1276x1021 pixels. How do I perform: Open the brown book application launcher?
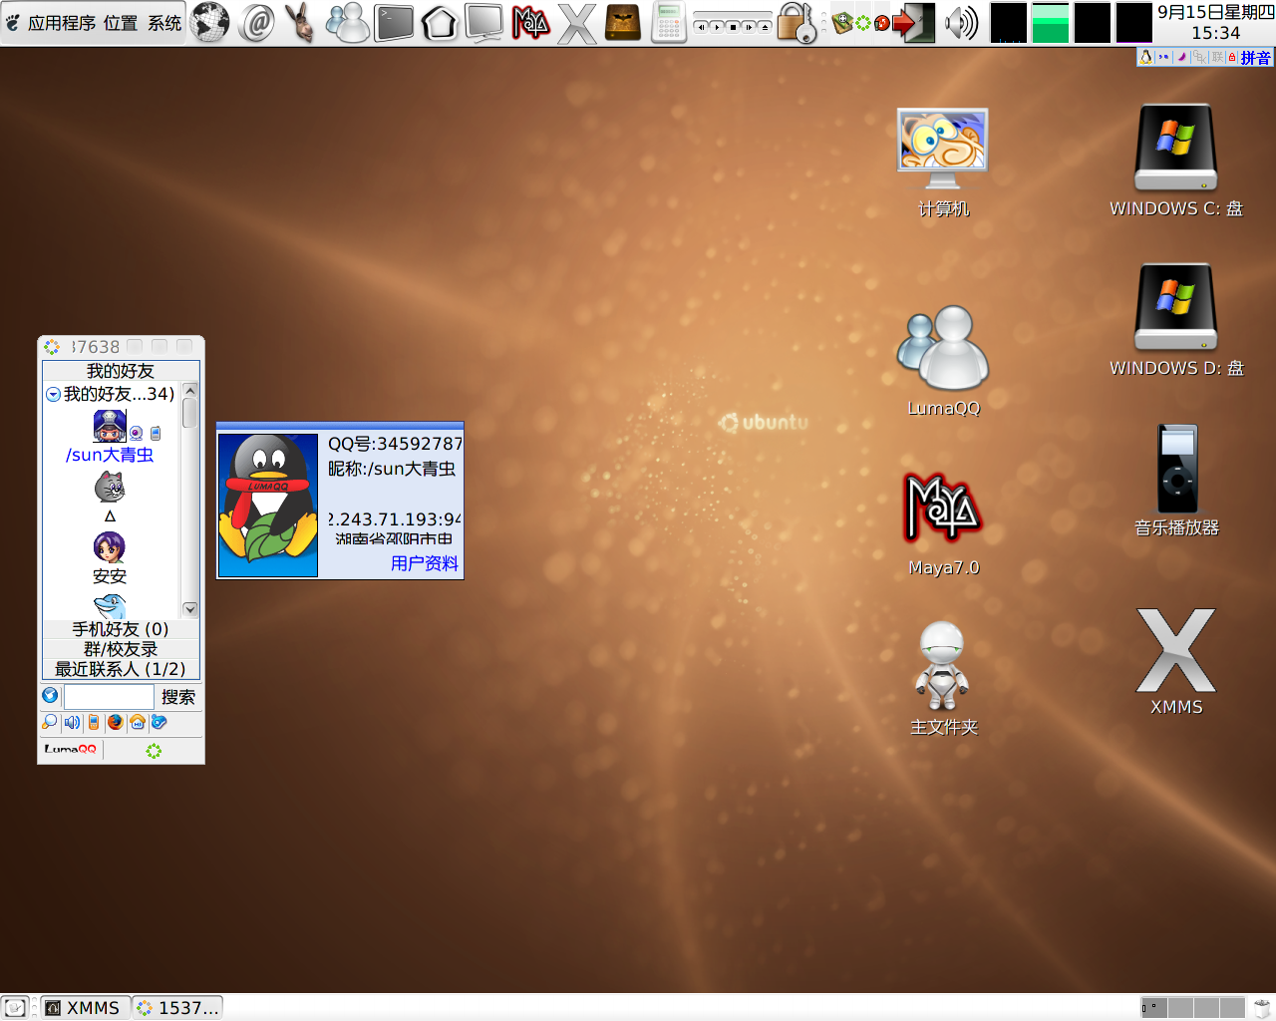point(623,22)
